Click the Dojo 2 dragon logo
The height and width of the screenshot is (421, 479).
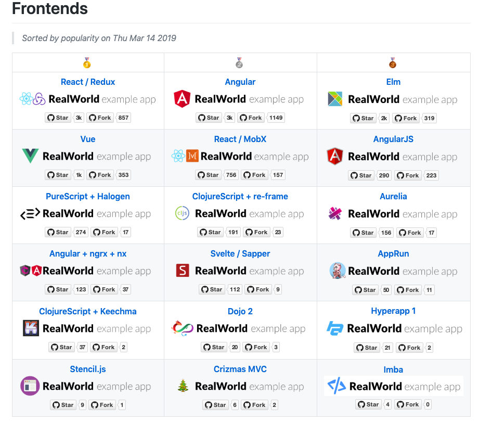[183, 328]
